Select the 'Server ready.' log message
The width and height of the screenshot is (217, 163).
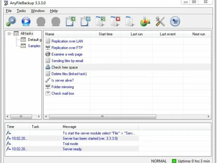coord(72,149)
